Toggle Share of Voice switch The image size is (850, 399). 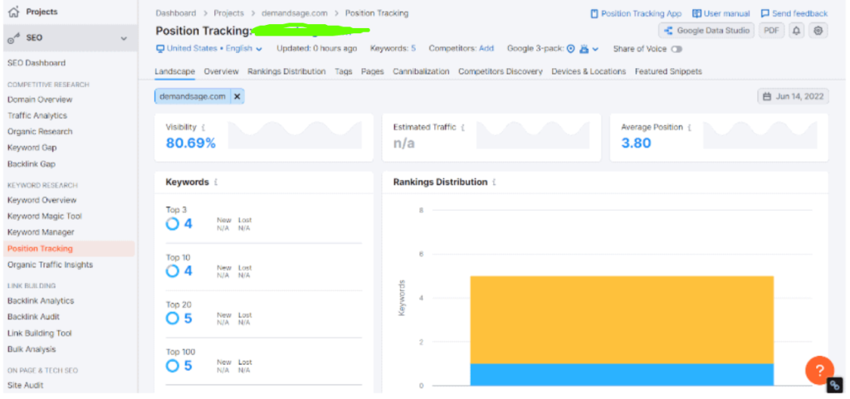pos(677,49)
